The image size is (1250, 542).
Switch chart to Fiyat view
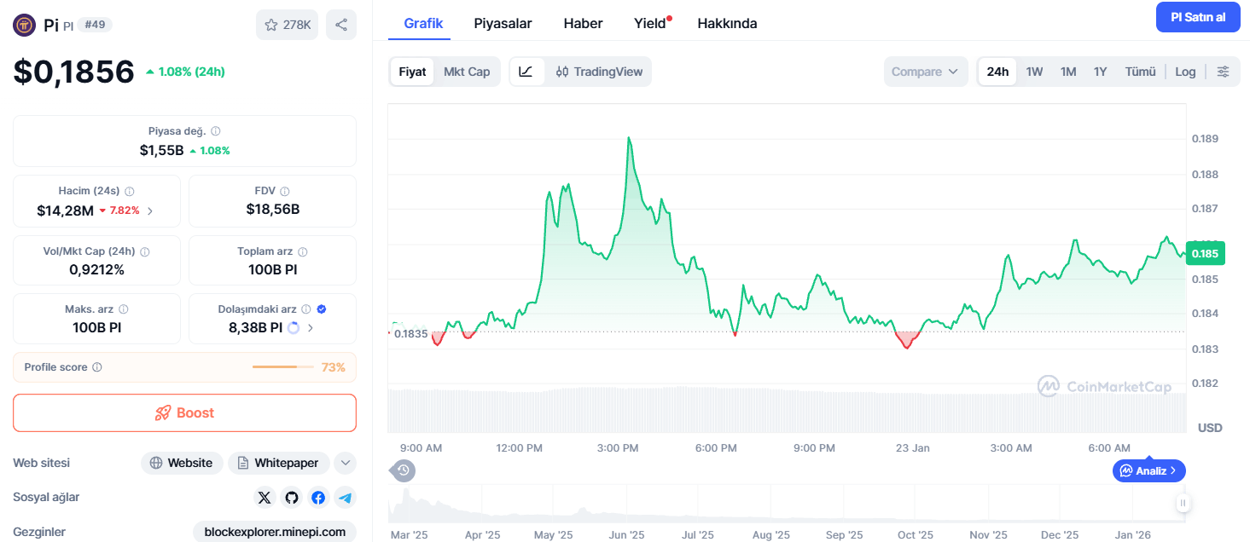point(412,72)
